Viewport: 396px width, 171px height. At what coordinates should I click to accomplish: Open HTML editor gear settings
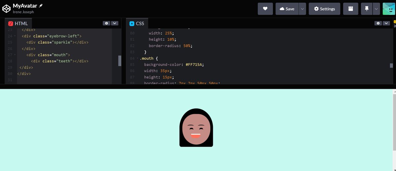pos(106,23)
